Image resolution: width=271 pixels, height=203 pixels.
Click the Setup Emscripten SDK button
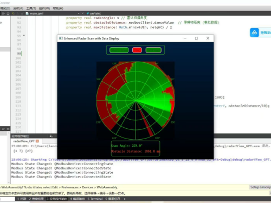(x=260, y=187)
